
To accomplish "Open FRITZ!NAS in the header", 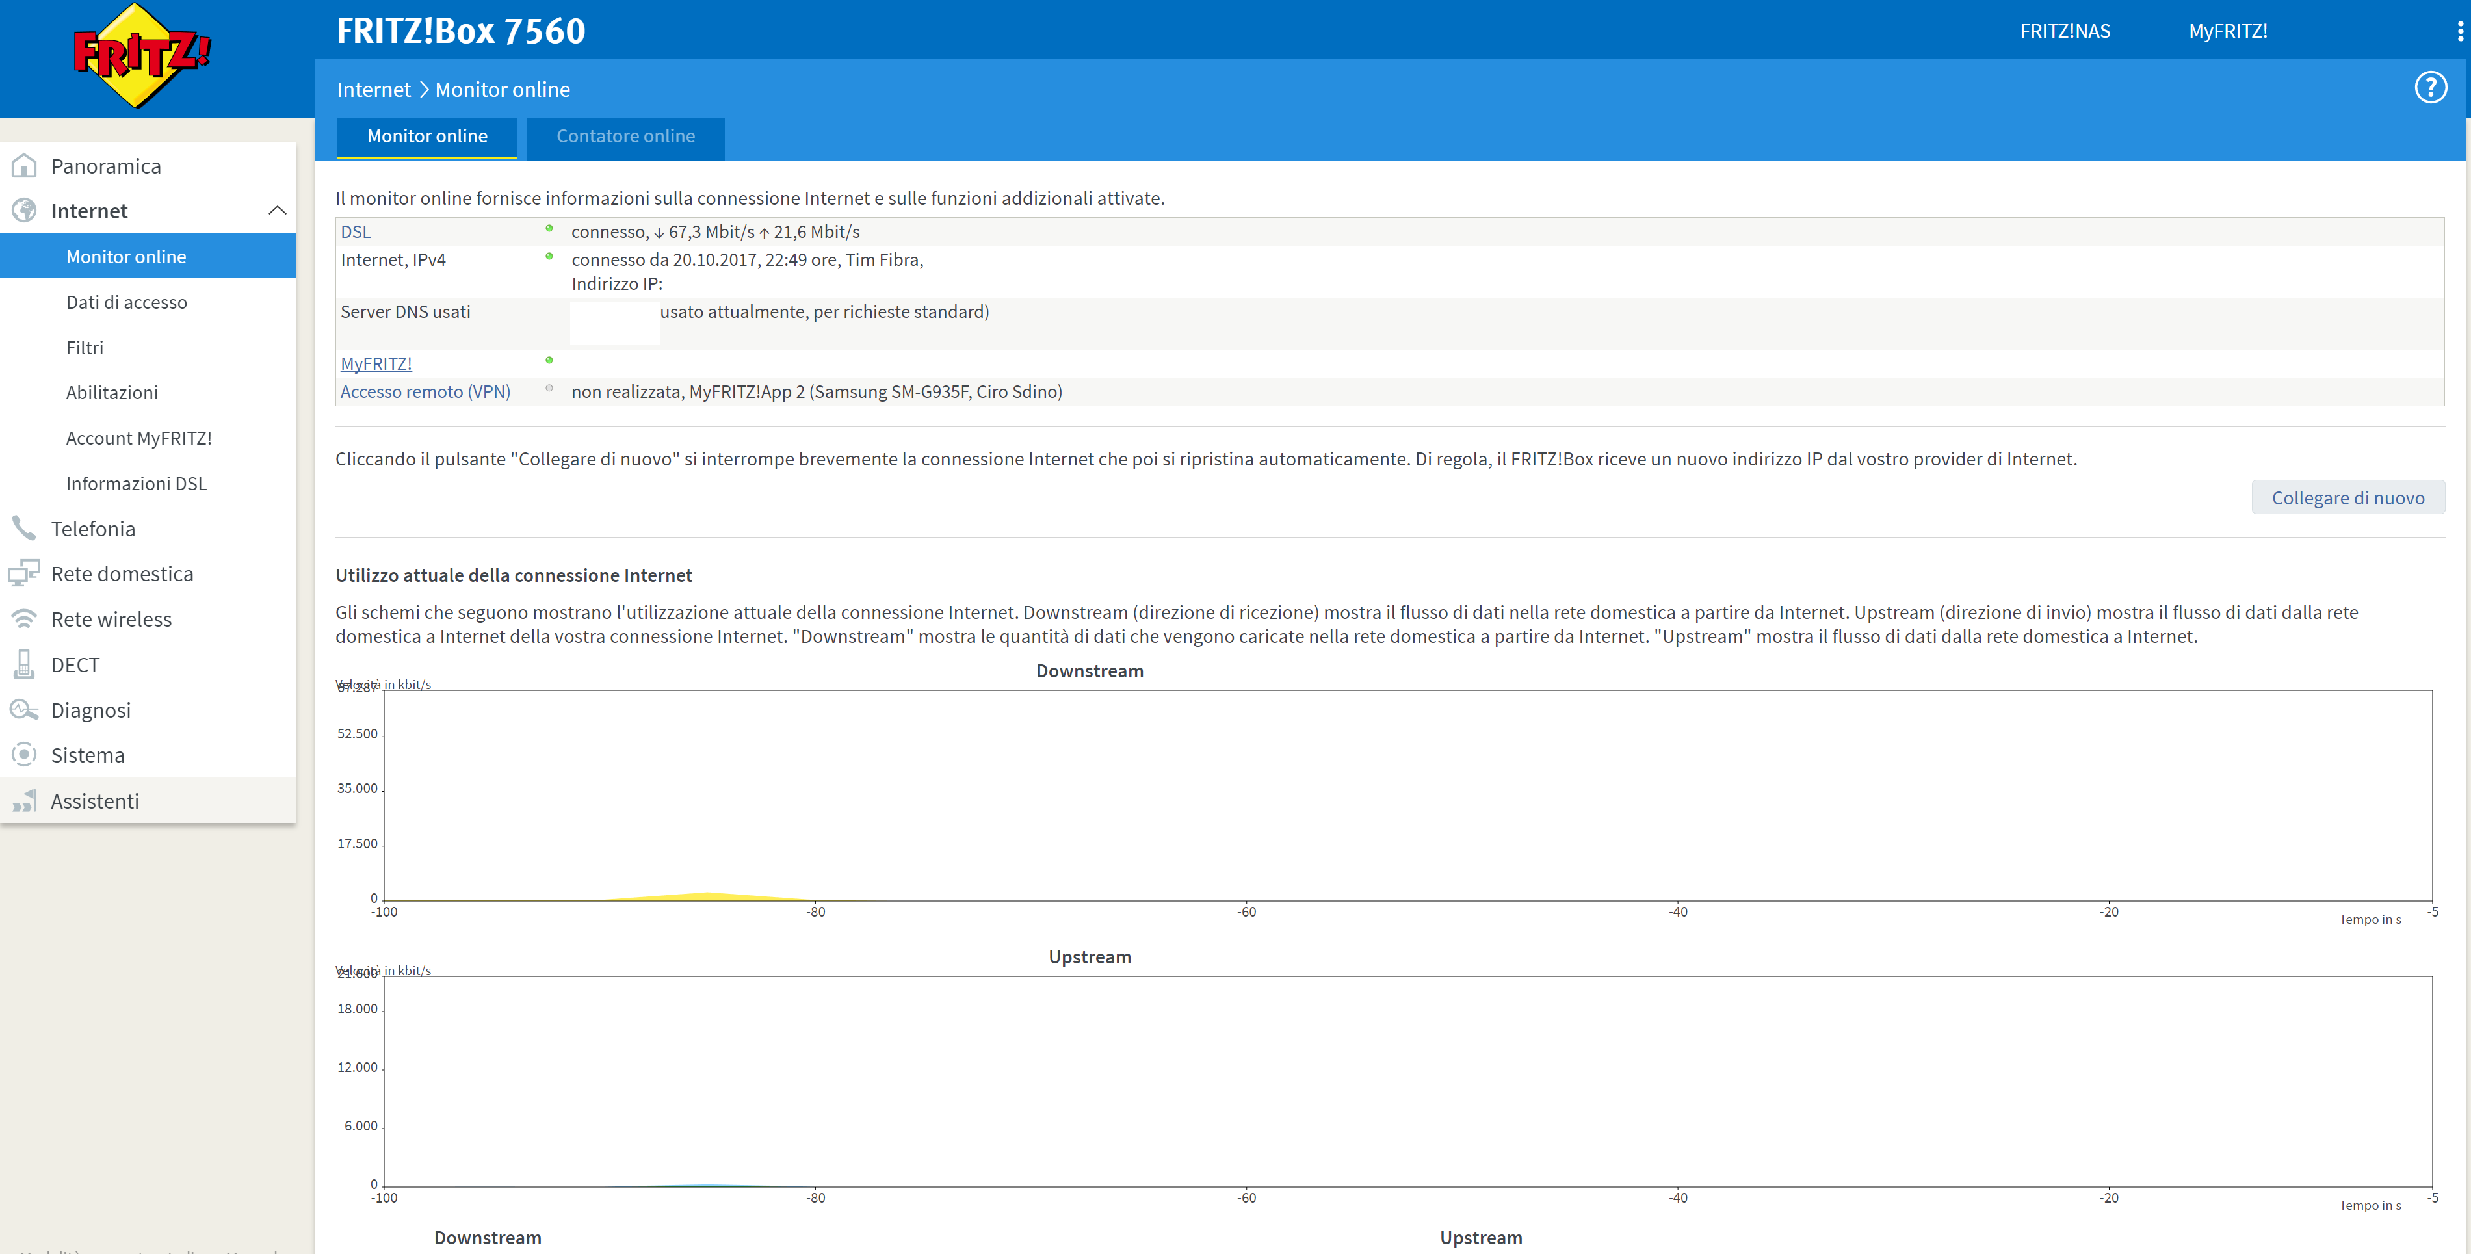I will coord(2064,31).
